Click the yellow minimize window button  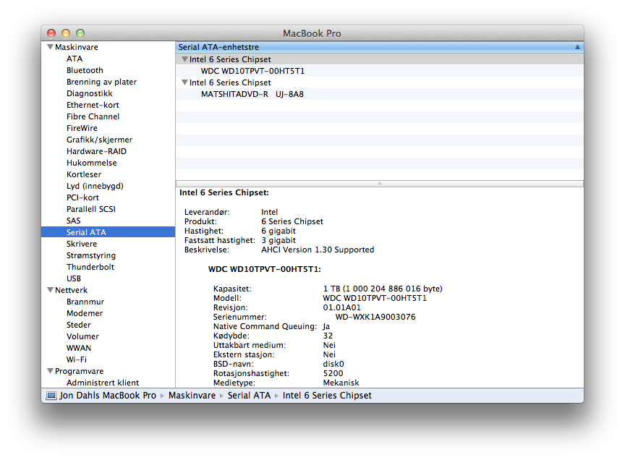click(66, 33)
